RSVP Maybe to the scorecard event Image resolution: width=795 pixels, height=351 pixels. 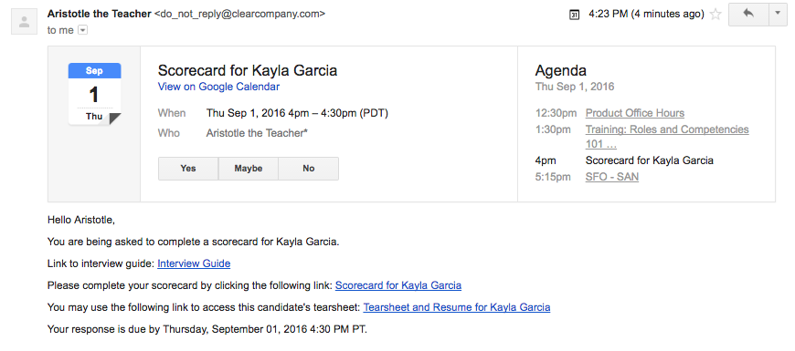(249, 169)
